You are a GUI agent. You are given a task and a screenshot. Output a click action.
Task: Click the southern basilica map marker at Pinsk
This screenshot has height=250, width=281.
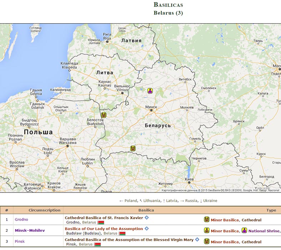point(133,148)
